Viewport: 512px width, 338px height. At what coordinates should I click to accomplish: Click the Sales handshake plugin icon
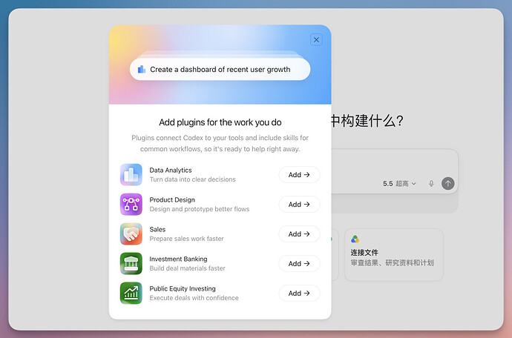(x=131, y=234)
